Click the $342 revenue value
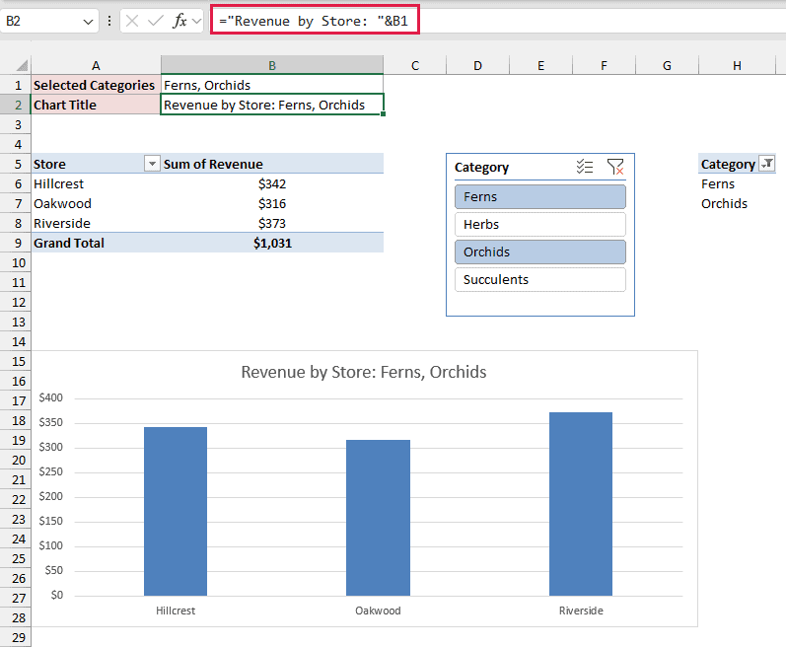Image resolution: width=786 pixels, height=647 pixels. 272,183
